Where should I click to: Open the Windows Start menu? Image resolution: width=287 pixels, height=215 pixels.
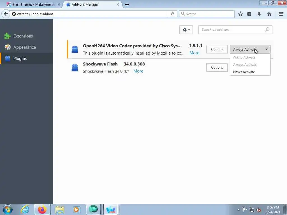click(8, 209)
